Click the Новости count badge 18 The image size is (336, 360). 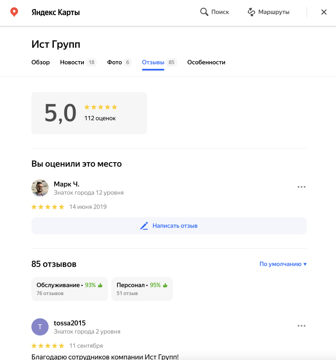[91, 62]
